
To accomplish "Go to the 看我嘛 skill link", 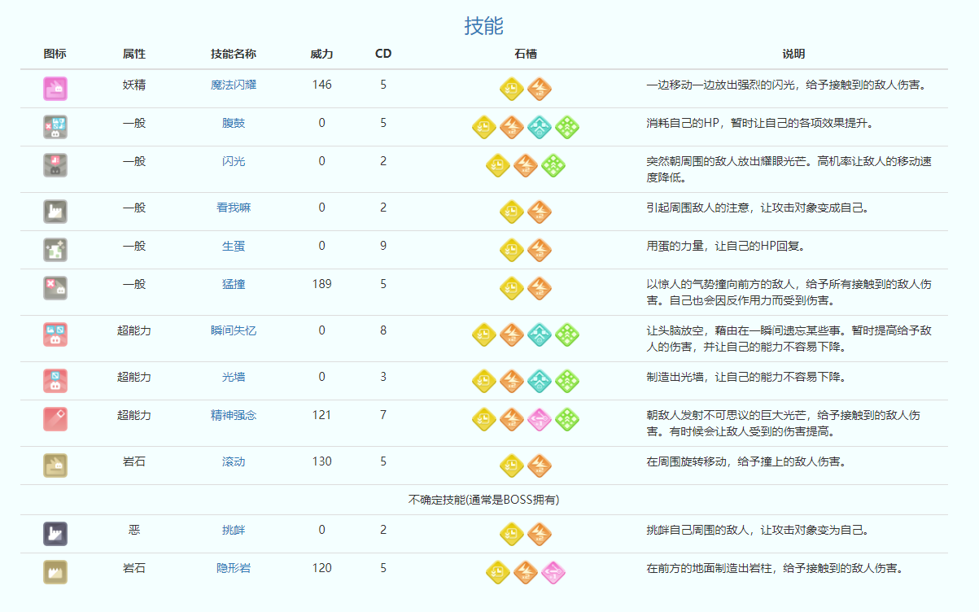I will click(x=234, y=208).
